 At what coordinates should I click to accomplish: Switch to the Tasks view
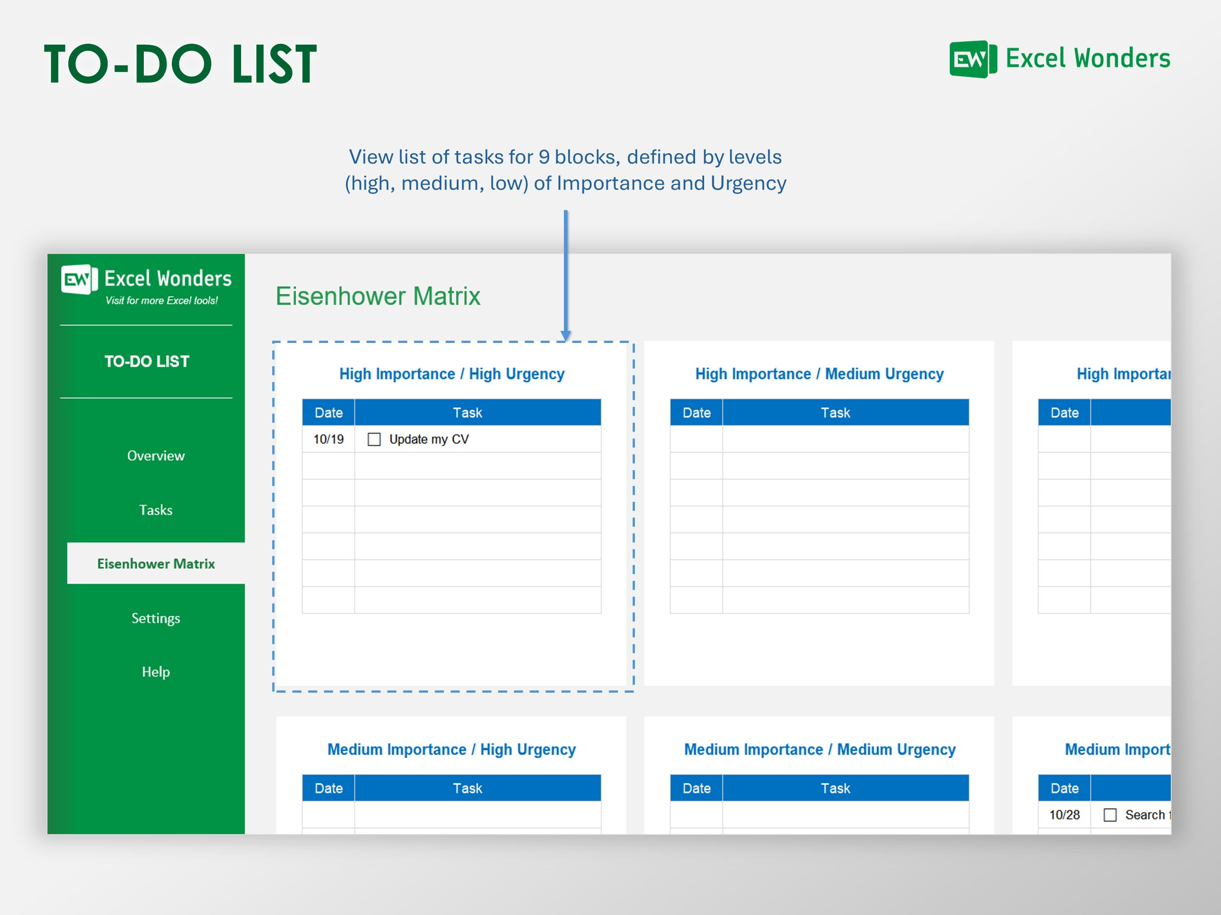[x=156, y=510]
